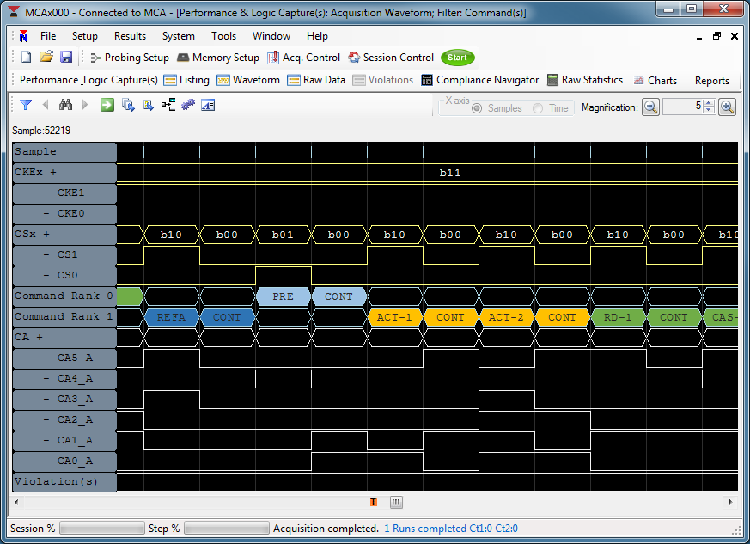Click the binoculars find icon
This screenshot has height=544, width=750.
(x=65, y=105)
